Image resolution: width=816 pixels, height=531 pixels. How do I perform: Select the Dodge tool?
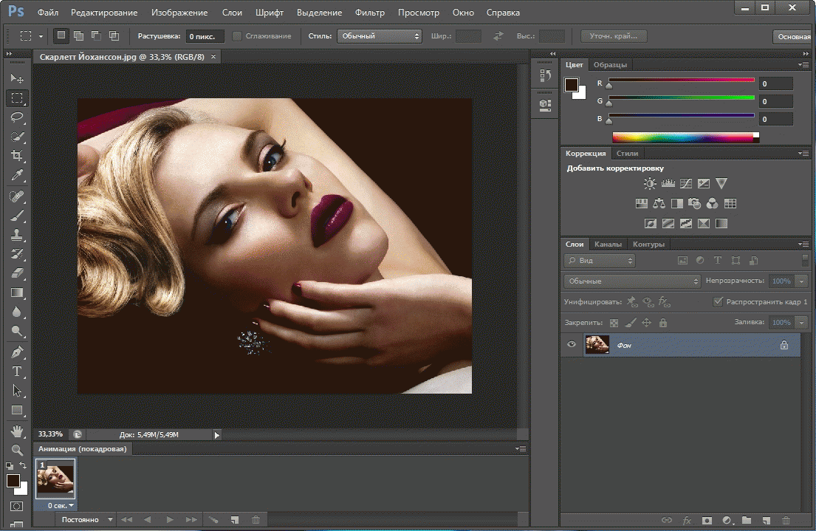click(x=17, y=331)
